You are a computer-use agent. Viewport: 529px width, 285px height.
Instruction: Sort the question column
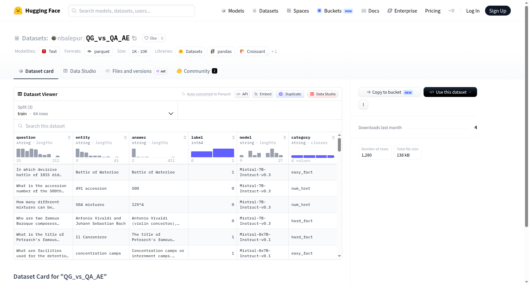(69, 137)
